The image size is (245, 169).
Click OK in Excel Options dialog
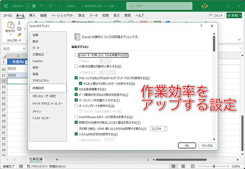[187, 145]
